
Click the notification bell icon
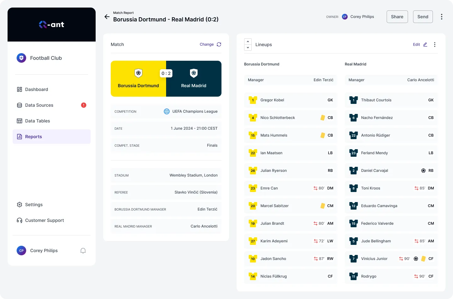83,251
